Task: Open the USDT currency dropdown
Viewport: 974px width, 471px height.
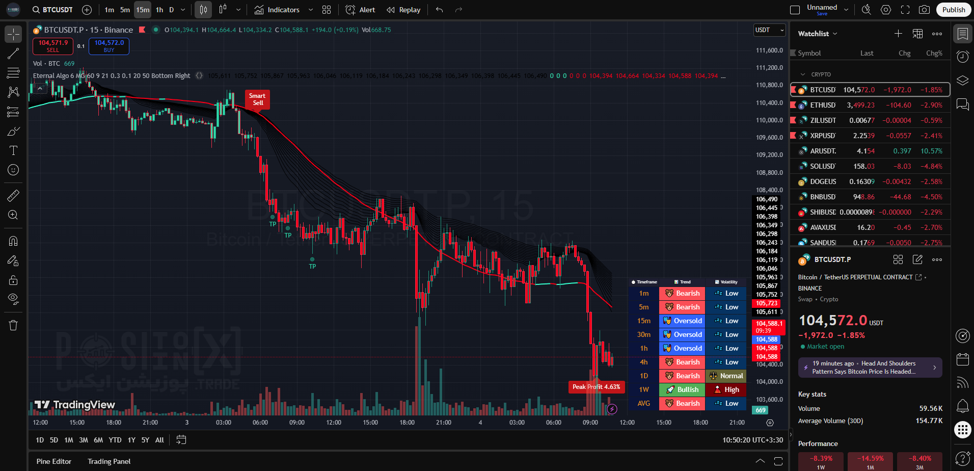Action: tap(769, 30)
